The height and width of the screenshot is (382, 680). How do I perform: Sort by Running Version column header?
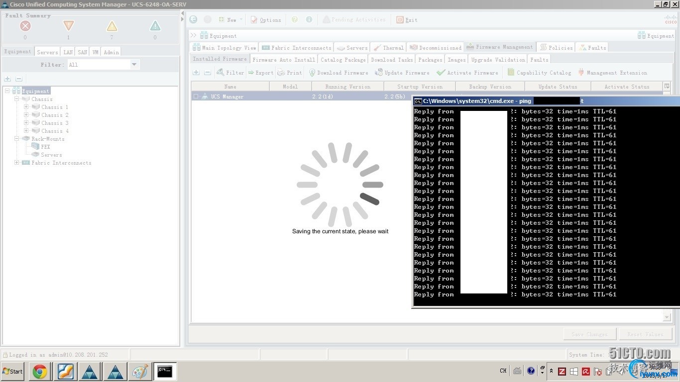pos(347,87)
